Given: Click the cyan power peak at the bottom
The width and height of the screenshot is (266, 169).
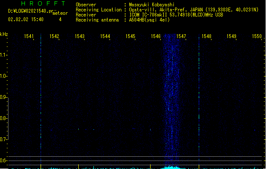Looking at the screenshot, I should (171, 167).
